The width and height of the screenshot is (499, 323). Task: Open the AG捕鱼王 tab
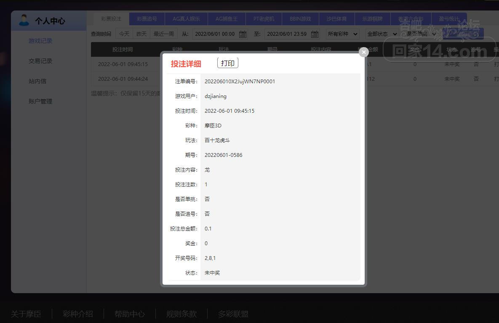click(227, 19)
